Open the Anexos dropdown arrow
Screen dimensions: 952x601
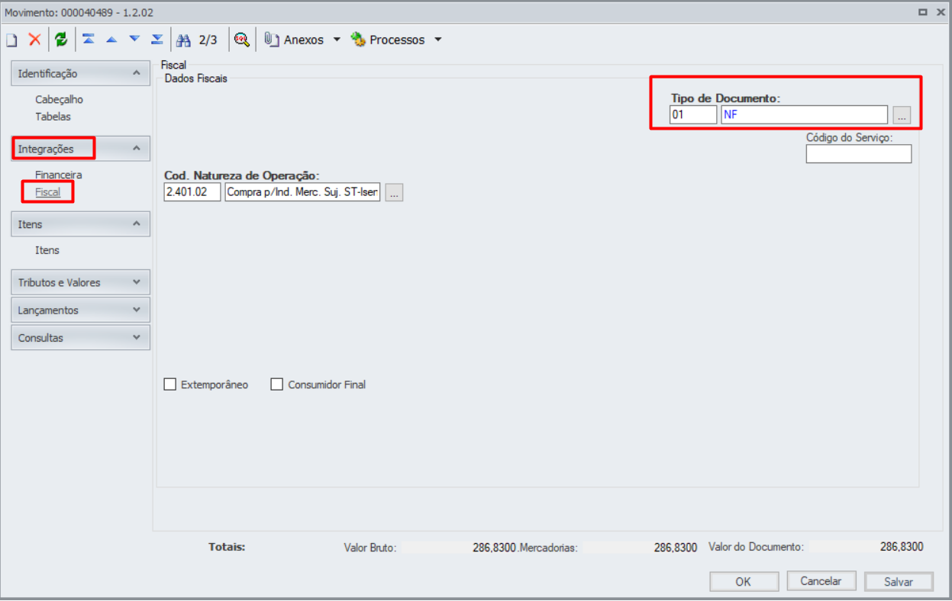(x=337, y=40)
